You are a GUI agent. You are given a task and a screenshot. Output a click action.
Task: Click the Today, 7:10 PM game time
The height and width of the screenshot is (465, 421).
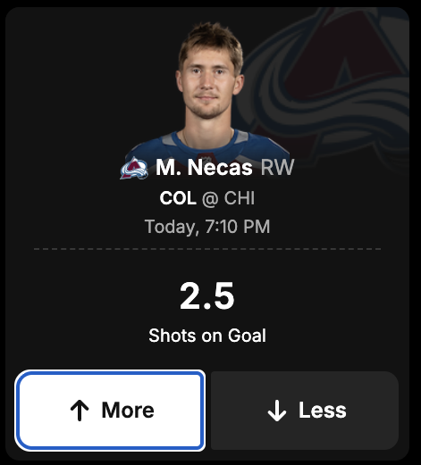tap(207, 227)
